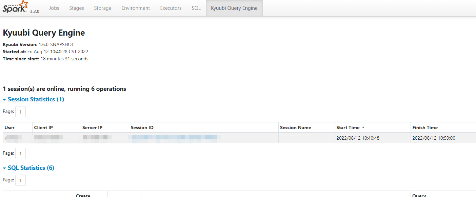The width and height of the screenshot is (476, 197).
Task: Click the 18 minutes 31 seconds text
Action: click(64, 59)
